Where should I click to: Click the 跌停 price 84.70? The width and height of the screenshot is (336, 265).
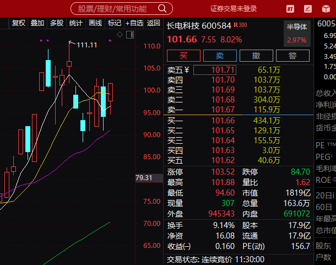[300, 172]
